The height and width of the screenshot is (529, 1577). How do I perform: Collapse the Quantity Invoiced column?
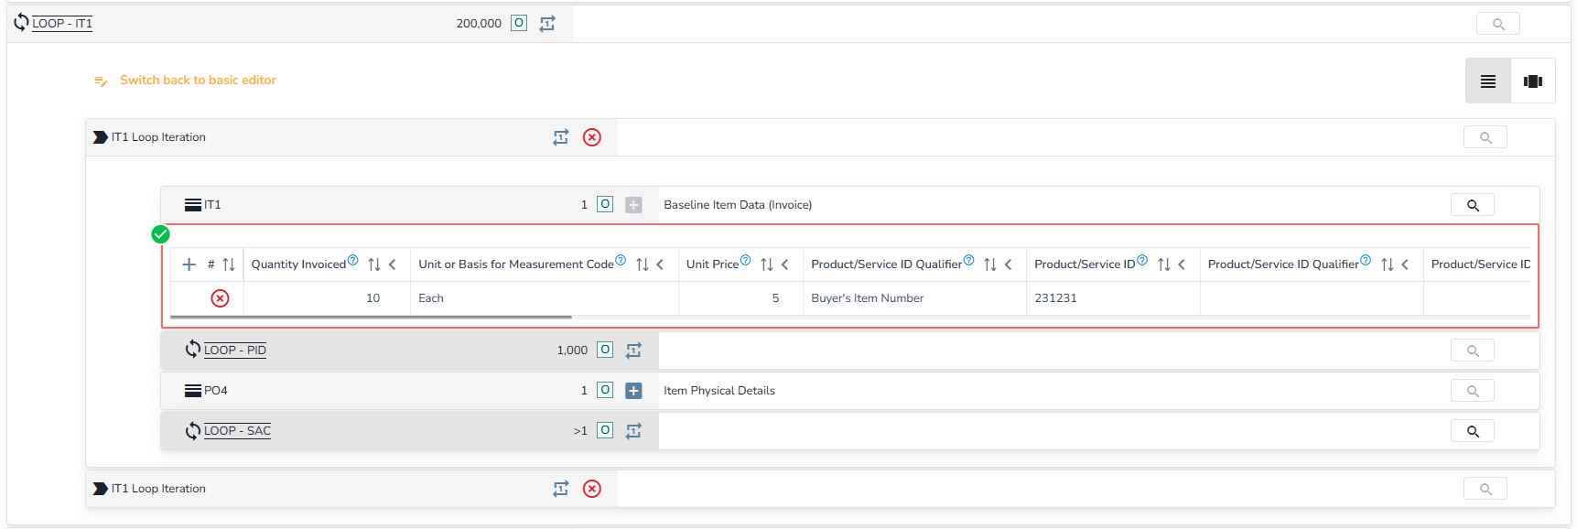393,264
